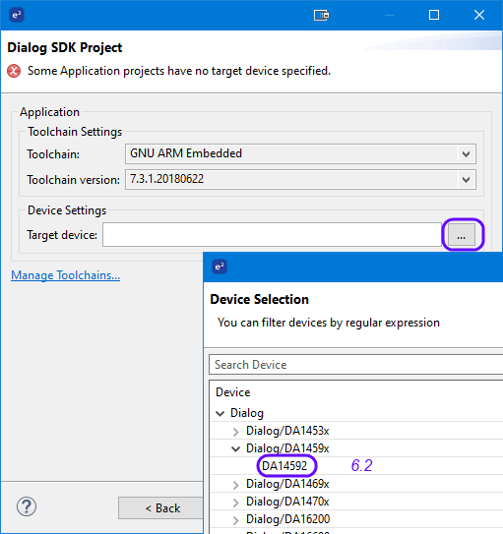The image size is (503, 534).
Task: Minimize the Dialog SDK Project window
Action: pos(390,16)
